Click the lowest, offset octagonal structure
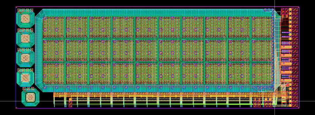 tap(30, 97)
